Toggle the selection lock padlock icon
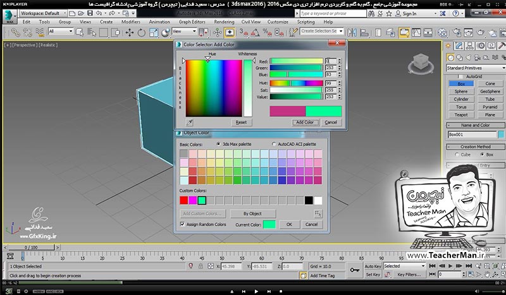 point(201,266)
